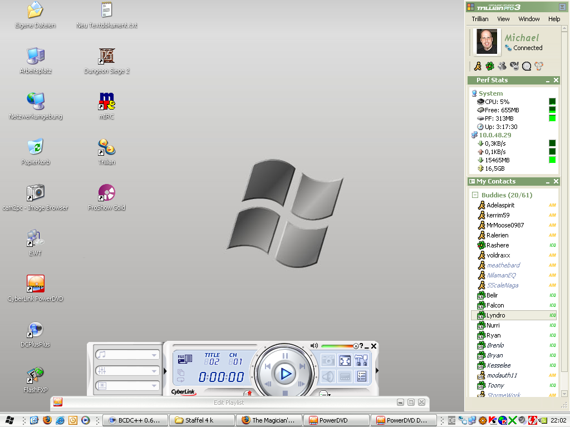Switch to BCDC++ taskbar button

pyautogui.click(x=135, y=420)
